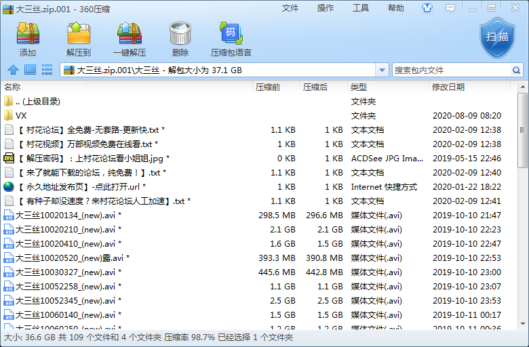529x347 pixels.
Task: Click the magnifier search icon
Action: click(517, 70)
